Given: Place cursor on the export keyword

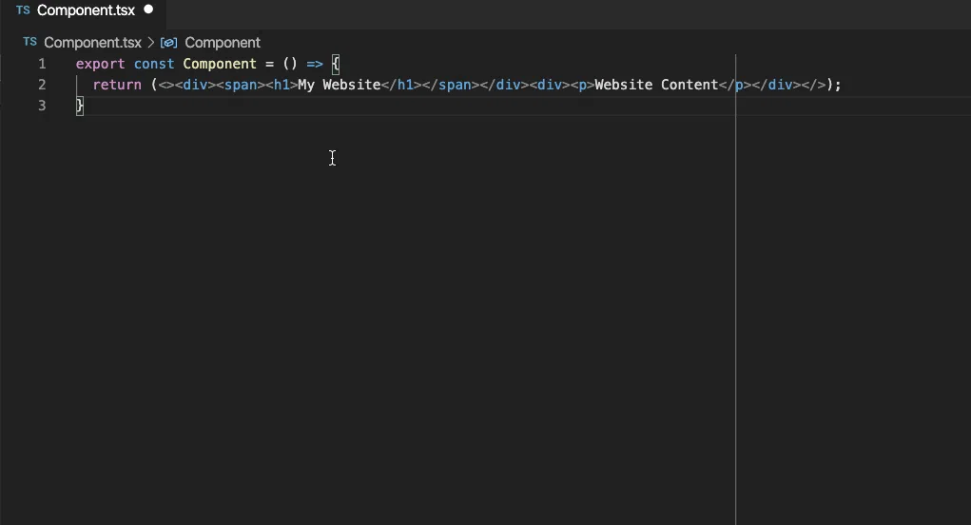Looking at the screenshot, I should point(100,64).
